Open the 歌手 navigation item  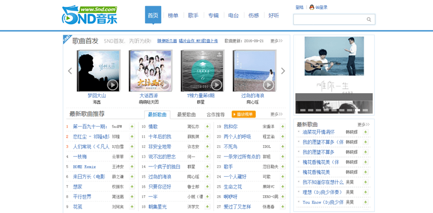point(193,16)
